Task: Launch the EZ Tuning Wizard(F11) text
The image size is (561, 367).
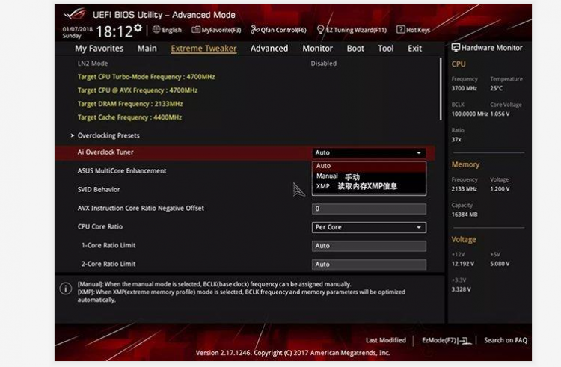Action: pyautogui.click(x=356, y=30)
